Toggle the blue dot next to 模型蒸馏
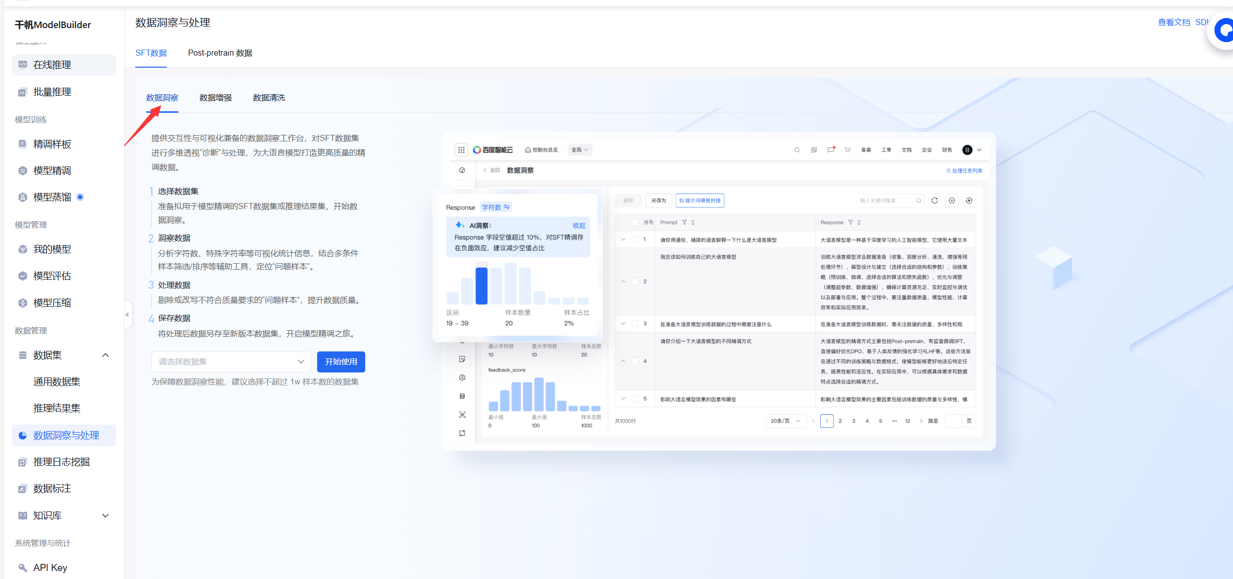 80,197
